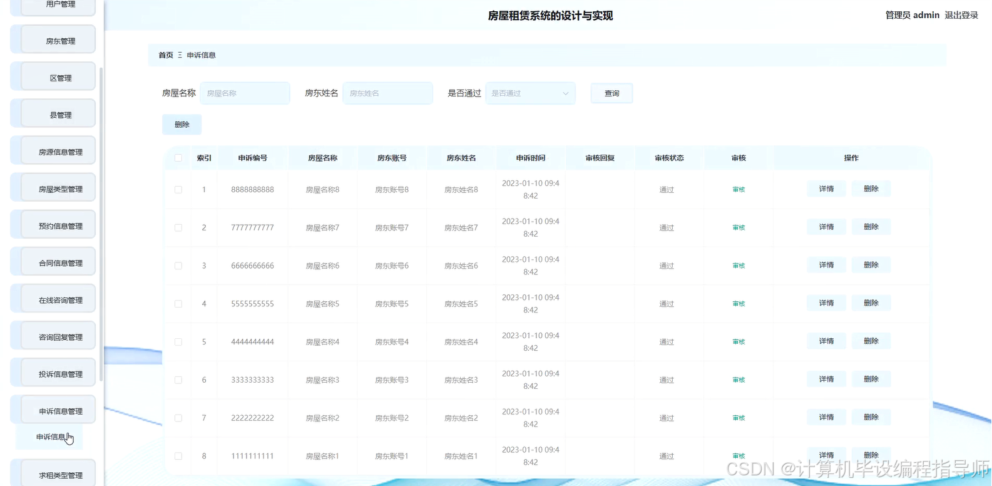
Task: Click the 审核状态 column header
Action: click(669, 158)
